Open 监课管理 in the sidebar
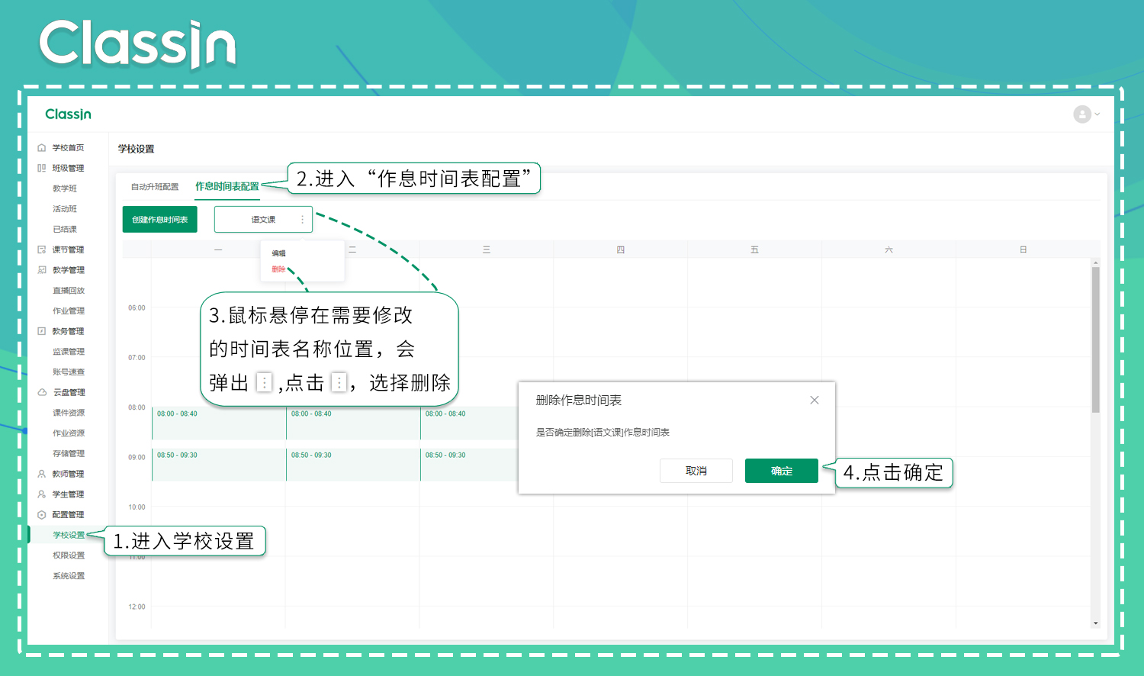This screenshot has height=676, width=1144. pyautogui.click(x=69, y=352)
